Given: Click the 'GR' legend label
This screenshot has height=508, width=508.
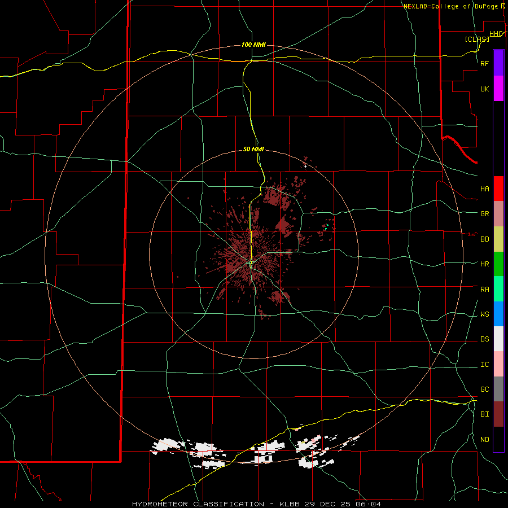Looking at the screenshot, I should [485, 214].
